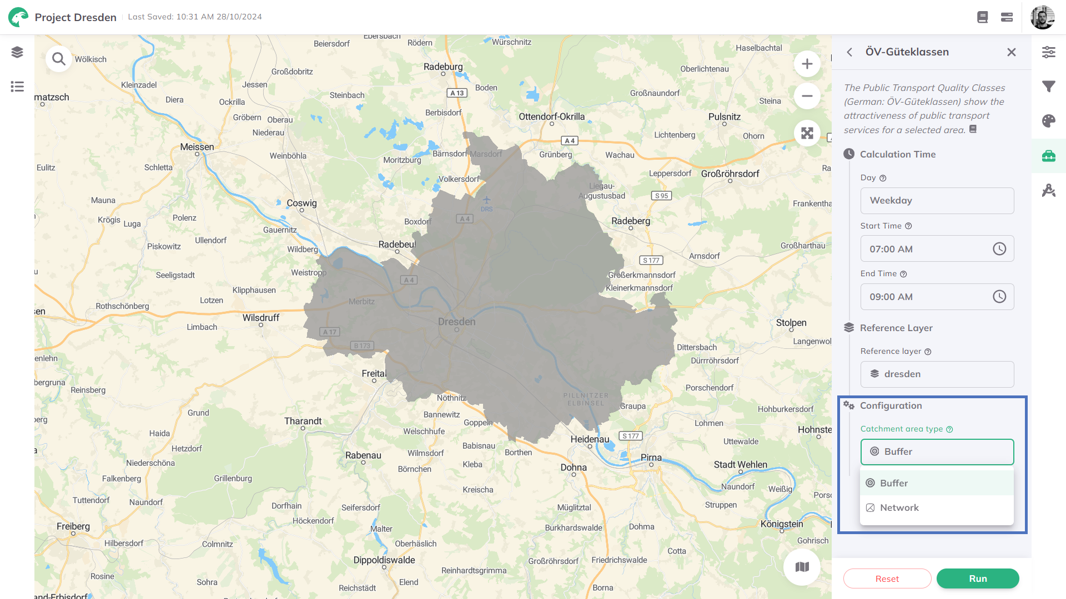The image size is (1066, 599).
Task: Expand the Catchment area type dropdown
Action: click(938, 451)
